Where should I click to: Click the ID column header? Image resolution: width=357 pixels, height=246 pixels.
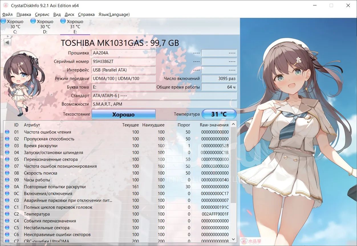pos(16,125)
